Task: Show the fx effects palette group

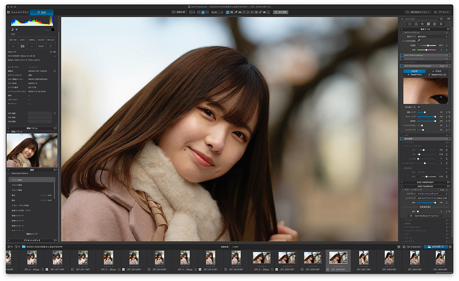Action: tap(441, 24)
